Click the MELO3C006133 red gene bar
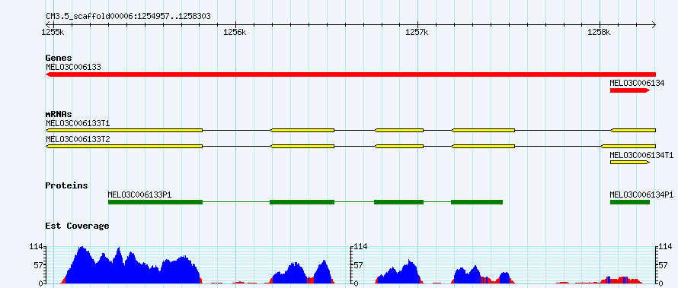 point(350,74)
